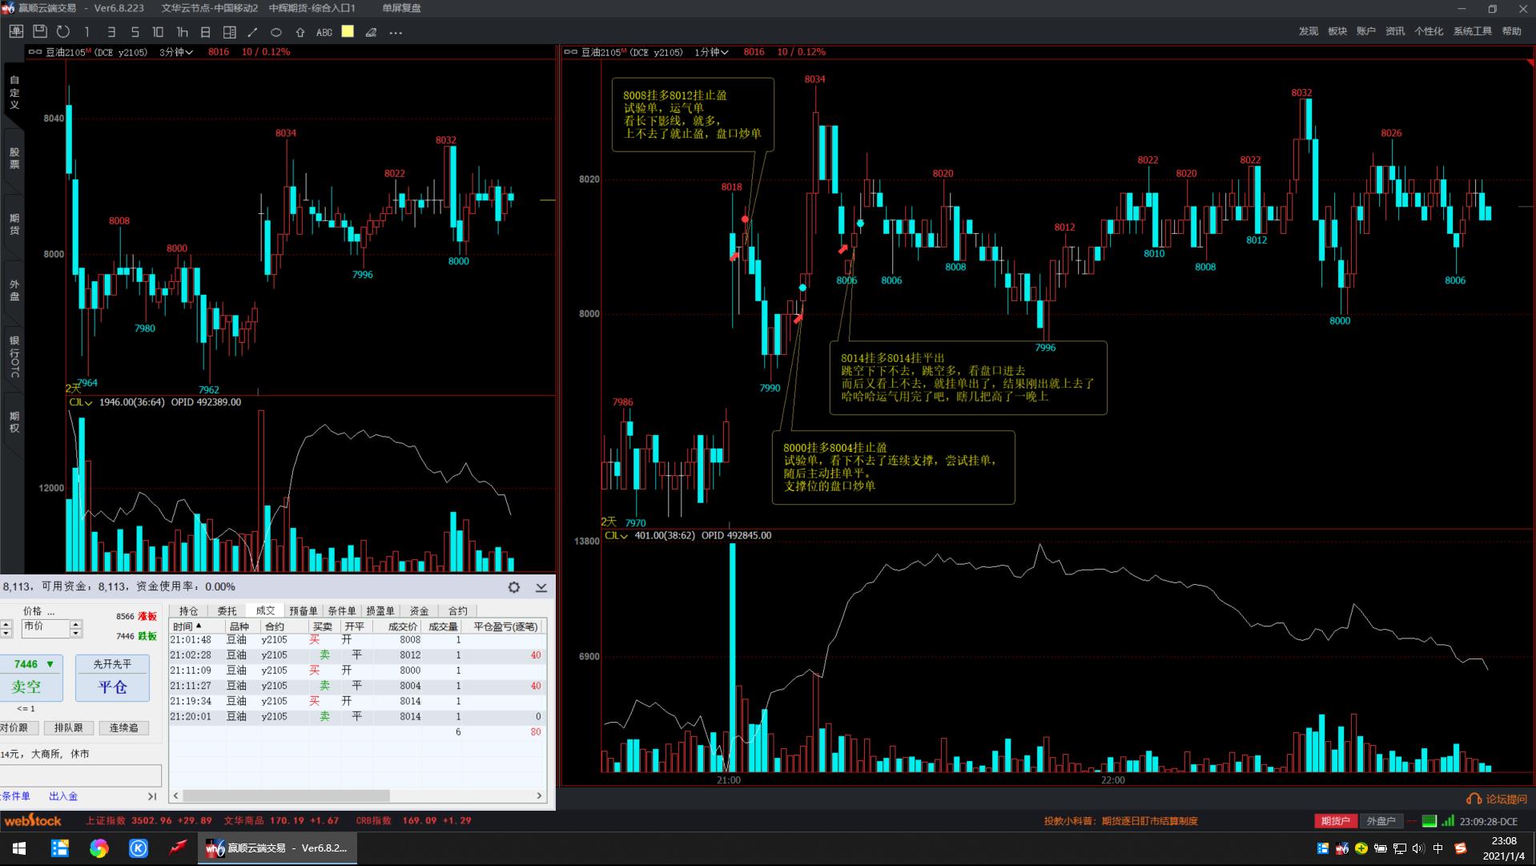Switch to the 1-minute period button

coord(86,32)
